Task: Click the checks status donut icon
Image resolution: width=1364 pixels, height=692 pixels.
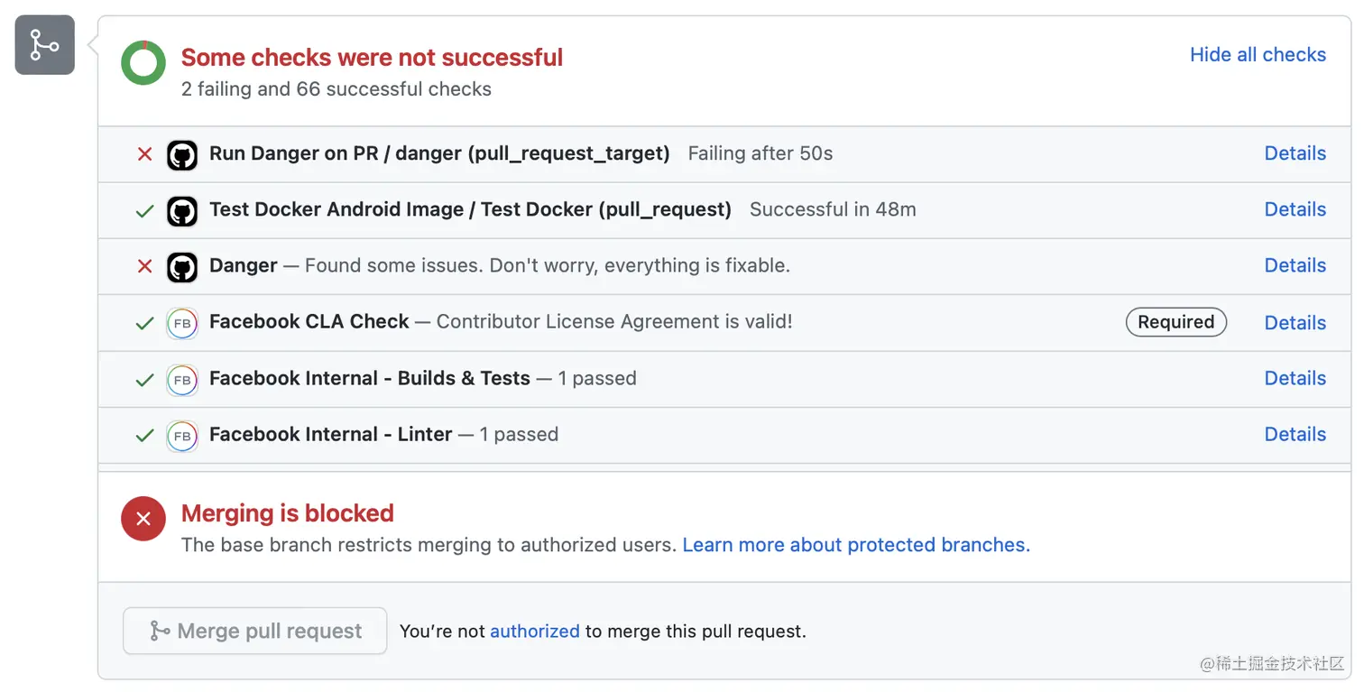Action: 143,63
